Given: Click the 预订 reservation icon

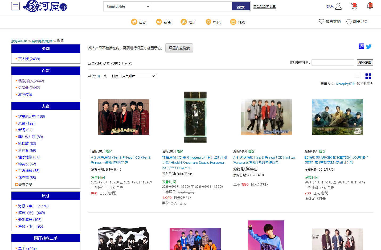Looking at the screenshot, I should [184, 22].
